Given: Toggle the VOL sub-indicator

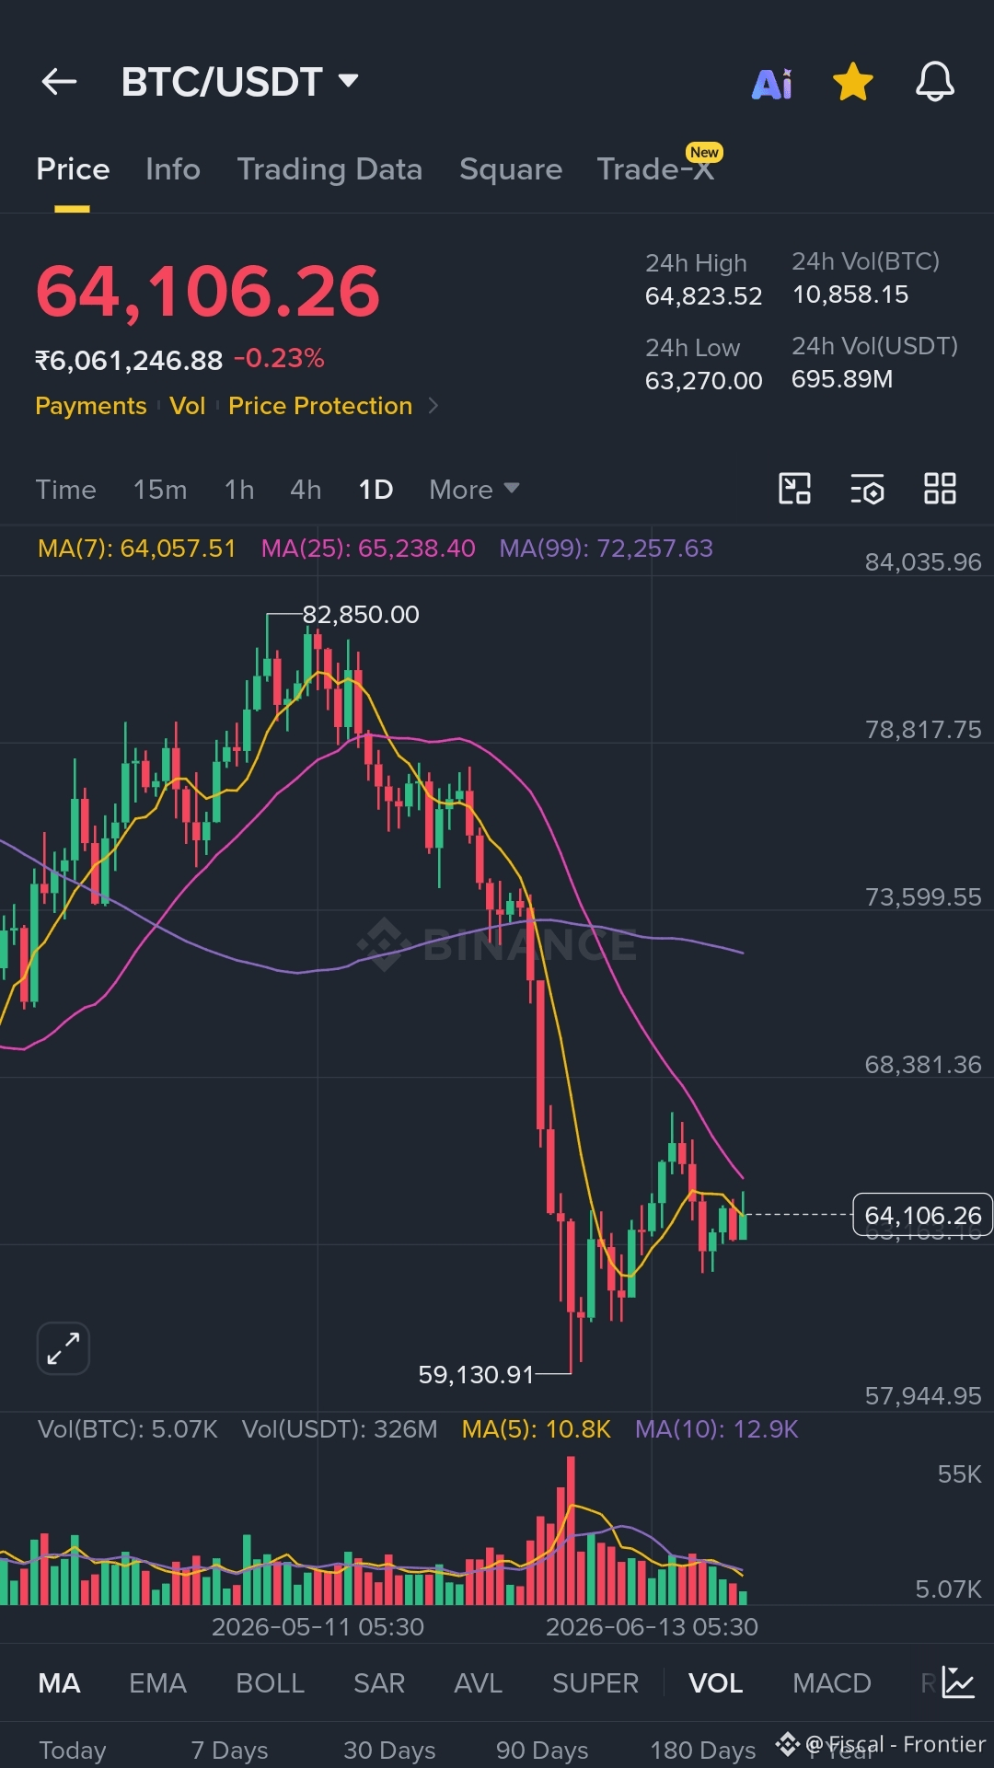Looking at the screenshot, I should point(715,1683).
